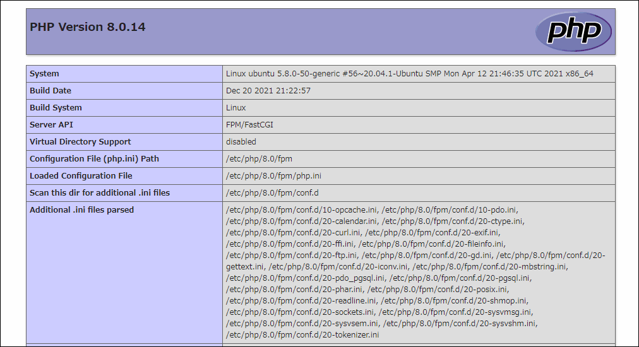Click the 20-fileinfo.ini path entry
639x347 pixels.
pos(431,244)
